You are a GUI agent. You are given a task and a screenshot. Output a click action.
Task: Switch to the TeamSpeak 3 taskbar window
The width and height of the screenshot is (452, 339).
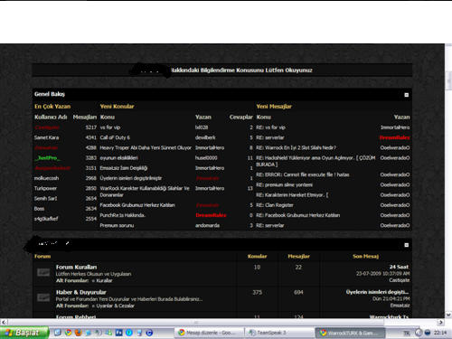click(278, 333)
